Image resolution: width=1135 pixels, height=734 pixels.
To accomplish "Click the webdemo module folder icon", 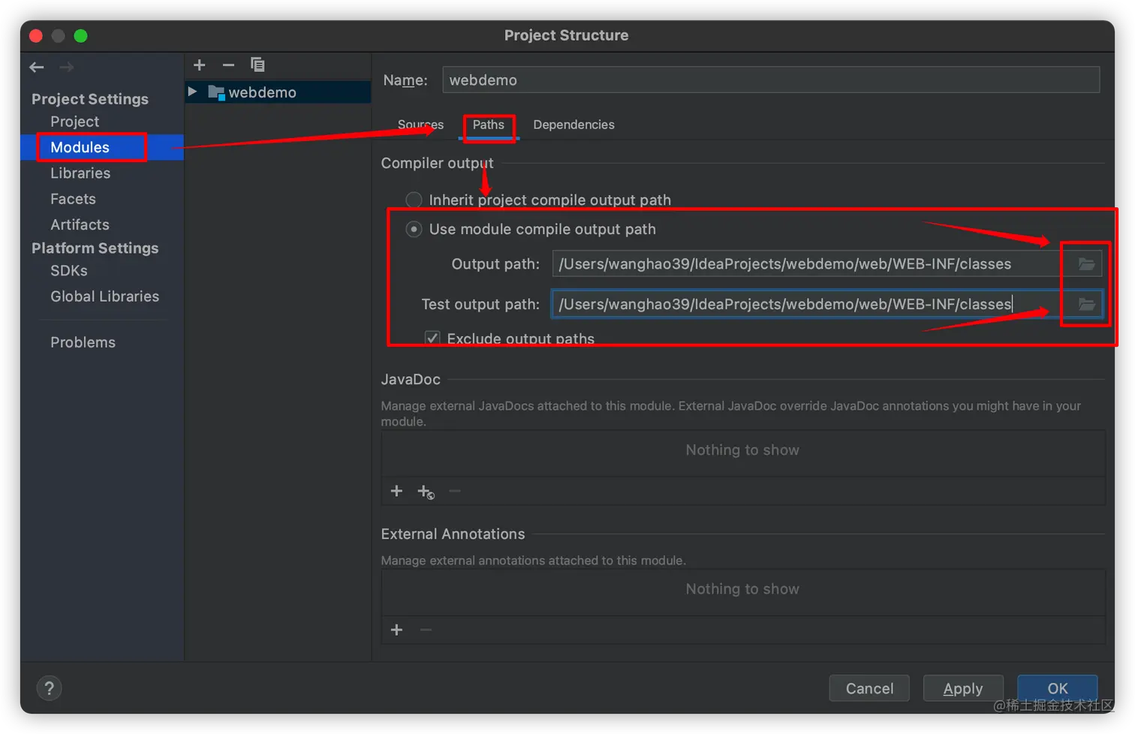I will point(216,92).
